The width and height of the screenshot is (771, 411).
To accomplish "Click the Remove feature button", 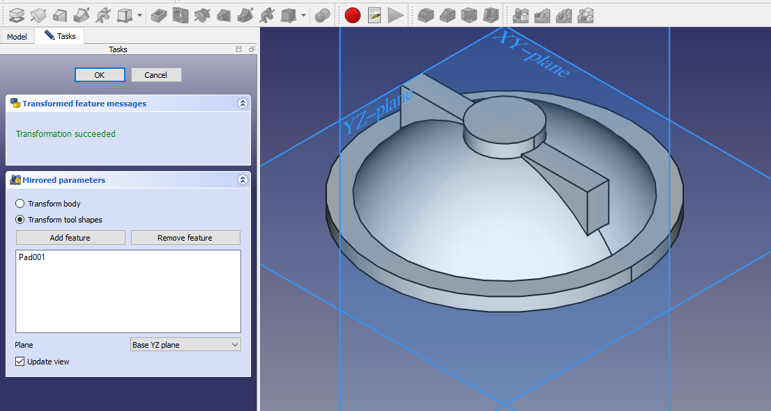I will [x=185, y=238].
